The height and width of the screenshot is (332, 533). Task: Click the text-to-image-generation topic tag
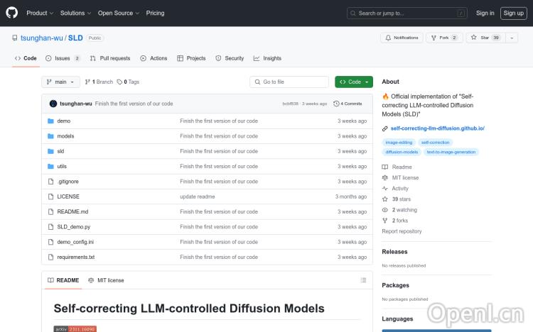(451, 152)
